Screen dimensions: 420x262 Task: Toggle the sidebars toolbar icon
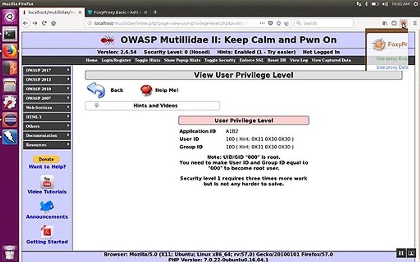coord(394,23)
